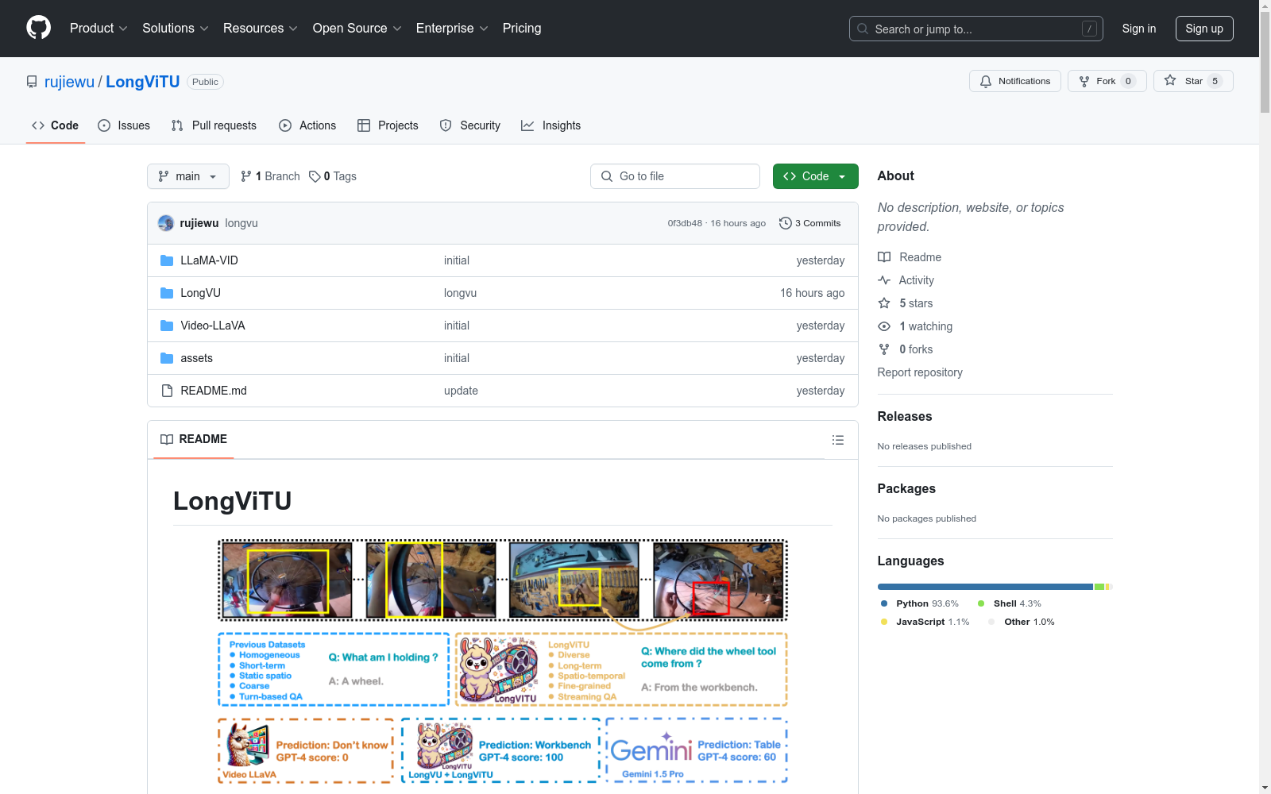
Task: View the Insights tab
Action: click(551, 125)
